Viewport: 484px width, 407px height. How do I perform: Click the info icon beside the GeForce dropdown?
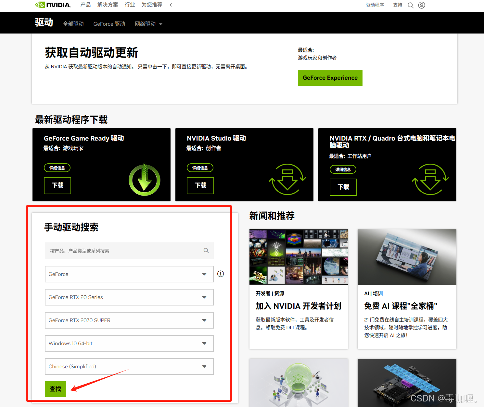pyautogui.click(x=221, y=274)
